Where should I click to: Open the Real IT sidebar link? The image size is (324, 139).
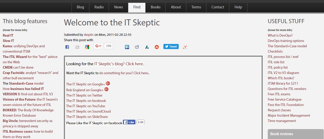coord(8,35)
